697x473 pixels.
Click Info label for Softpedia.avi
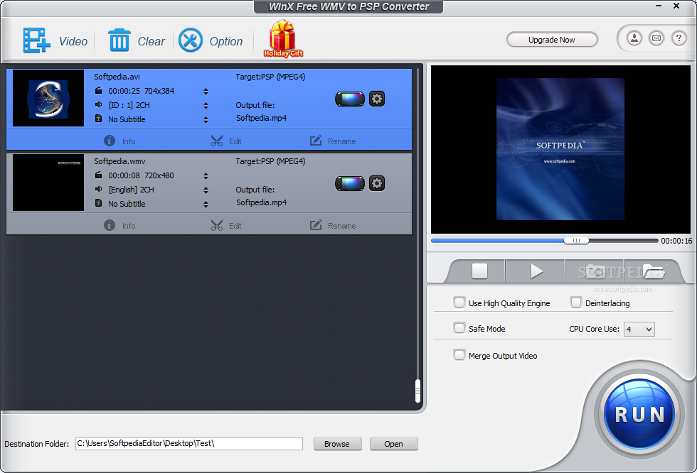[129, 141]
